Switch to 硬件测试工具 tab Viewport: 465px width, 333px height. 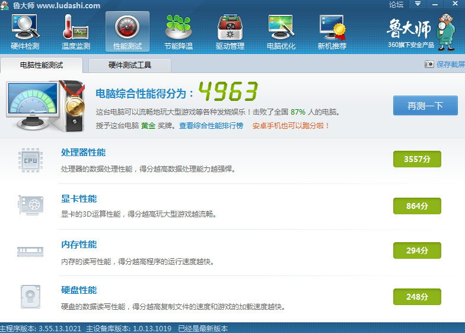point(130,65)
